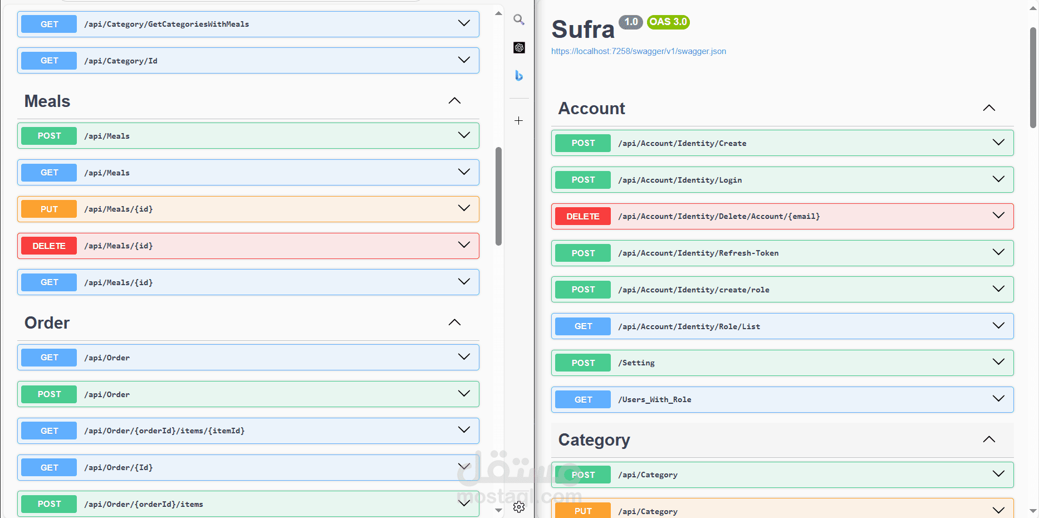Expand DELETE Account by email endpoint
This screenshot has height=518, width=1039.
[998, 216]
